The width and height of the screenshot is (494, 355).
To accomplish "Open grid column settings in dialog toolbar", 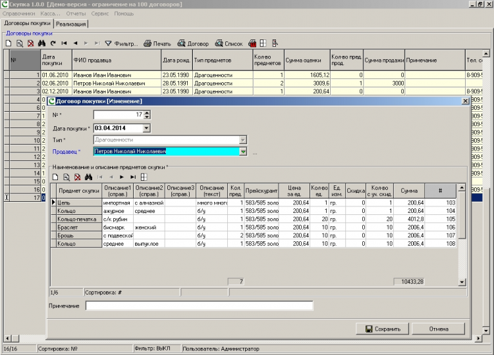I will pyautogui.click(x=144, y=177).
